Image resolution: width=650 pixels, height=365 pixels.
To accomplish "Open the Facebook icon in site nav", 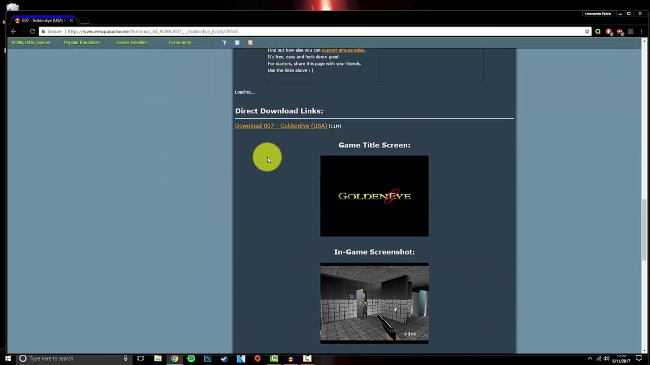I will (224, 43).
